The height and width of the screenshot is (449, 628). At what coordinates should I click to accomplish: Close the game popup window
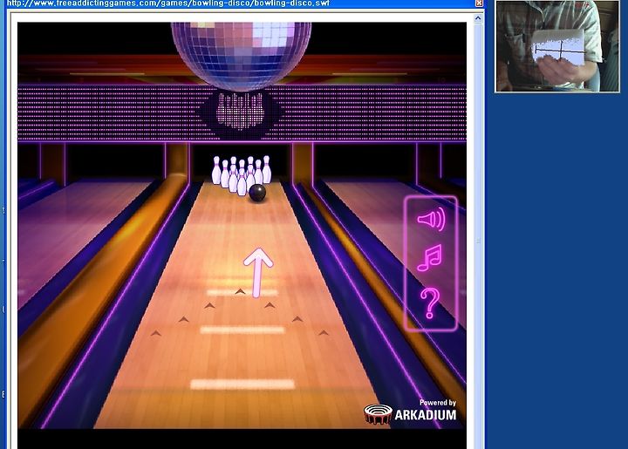click(x=479, y=3)
